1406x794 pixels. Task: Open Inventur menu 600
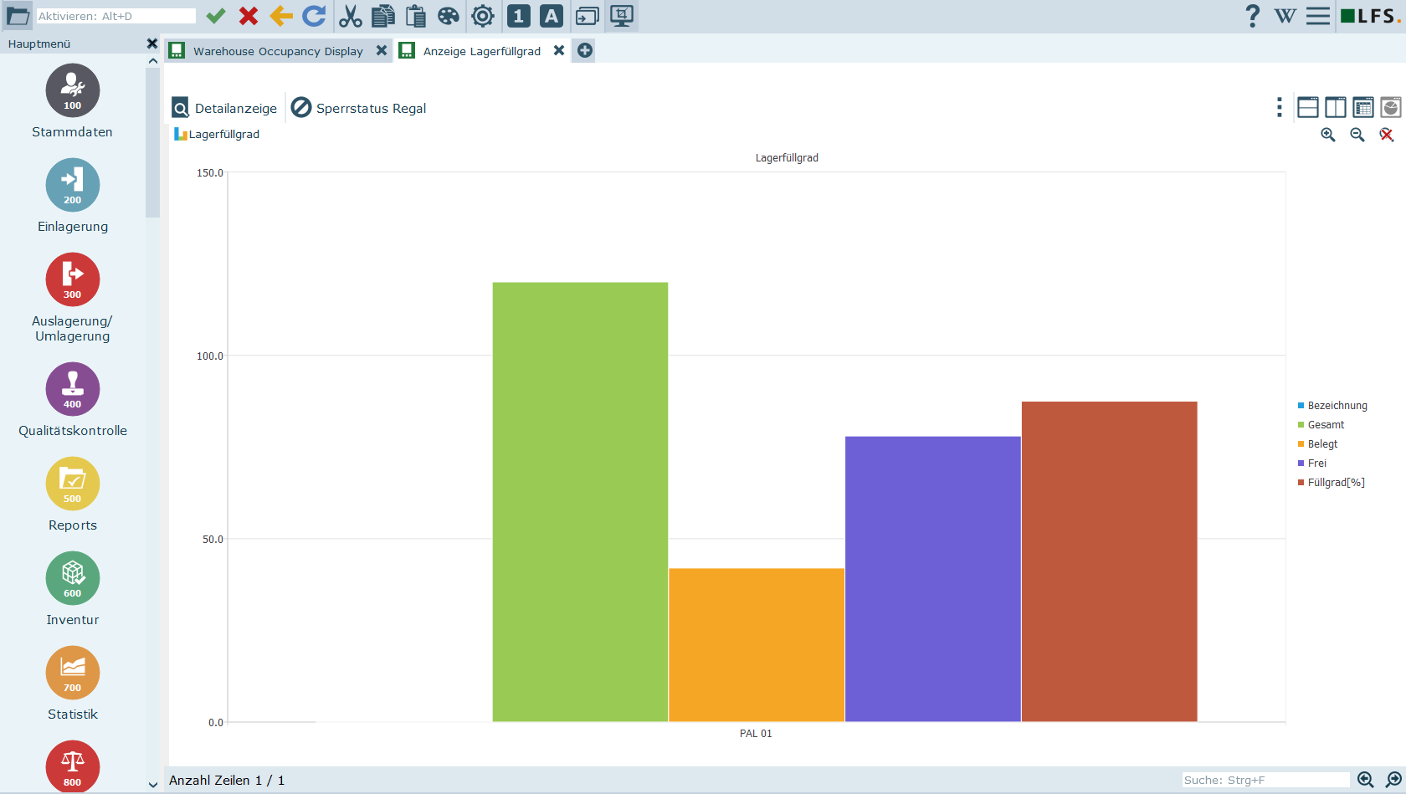pos(73,578)
